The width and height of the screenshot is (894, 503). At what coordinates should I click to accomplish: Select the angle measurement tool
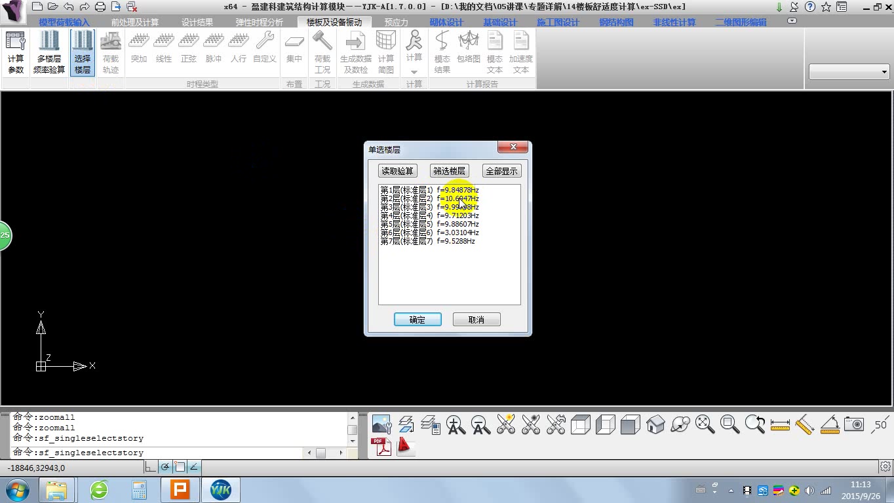tap(830, 424)
